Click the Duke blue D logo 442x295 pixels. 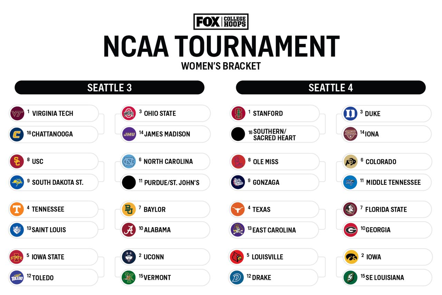coord(350,113)
